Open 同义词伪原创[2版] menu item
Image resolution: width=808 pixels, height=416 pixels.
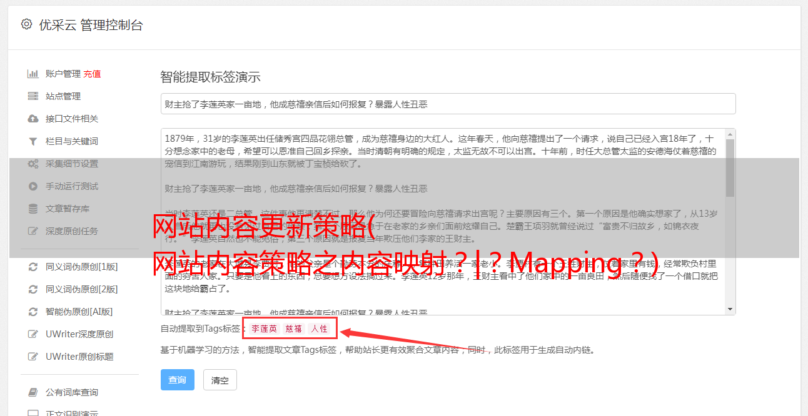(x=81, y=289)
